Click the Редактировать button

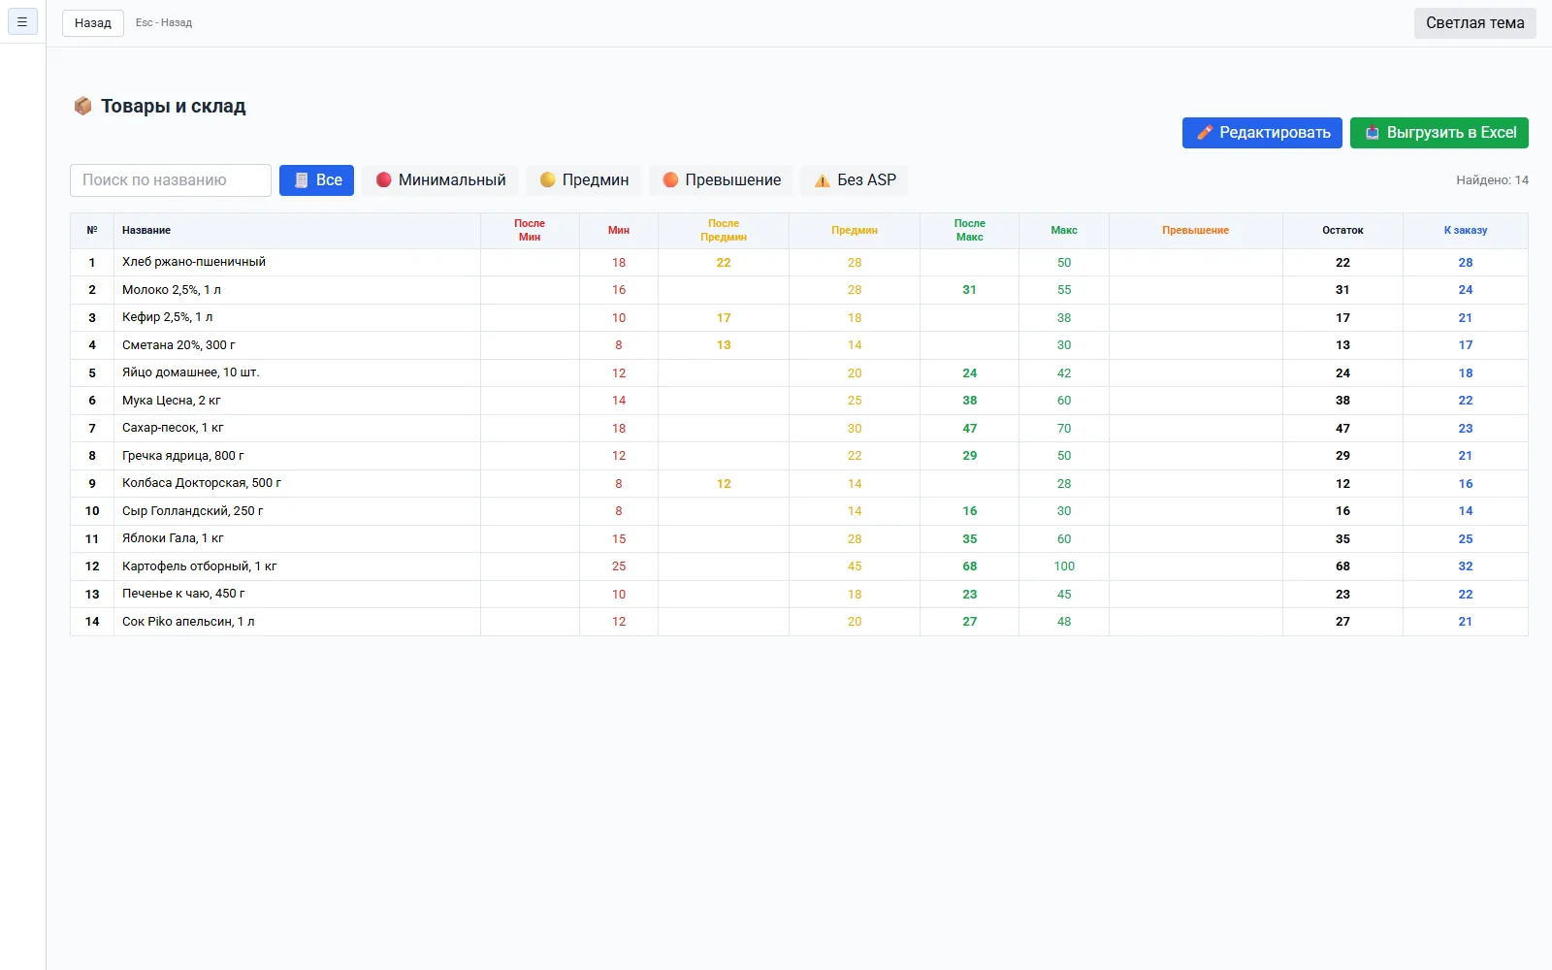click(1262, 133)
